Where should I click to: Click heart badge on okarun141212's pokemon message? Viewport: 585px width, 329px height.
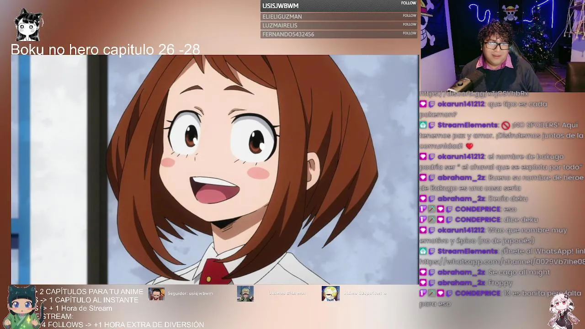(423, 104)
